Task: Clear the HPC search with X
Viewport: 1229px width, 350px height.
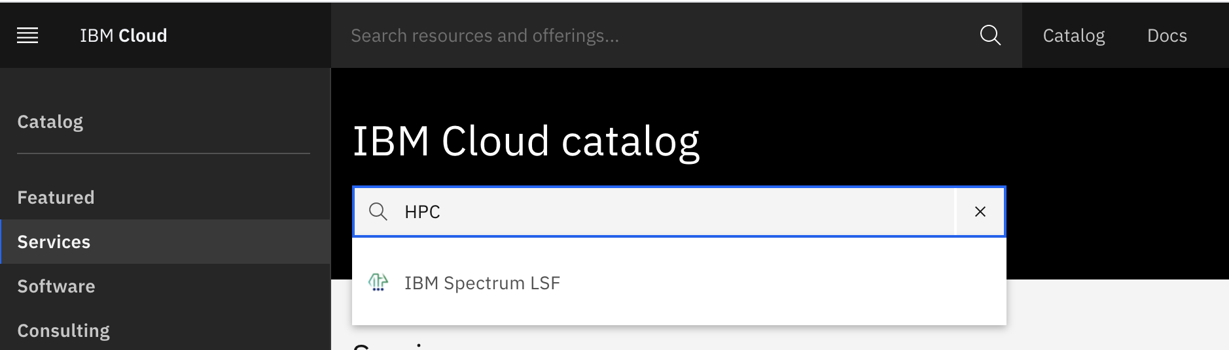Action: coord(980,212)
